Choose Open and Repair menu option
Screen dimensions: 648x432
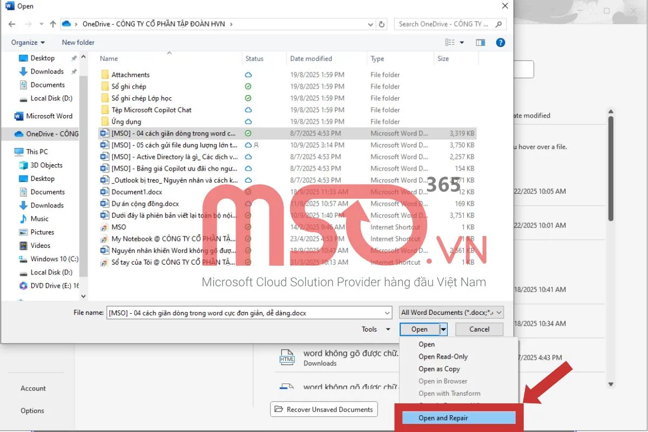(443, 418)
